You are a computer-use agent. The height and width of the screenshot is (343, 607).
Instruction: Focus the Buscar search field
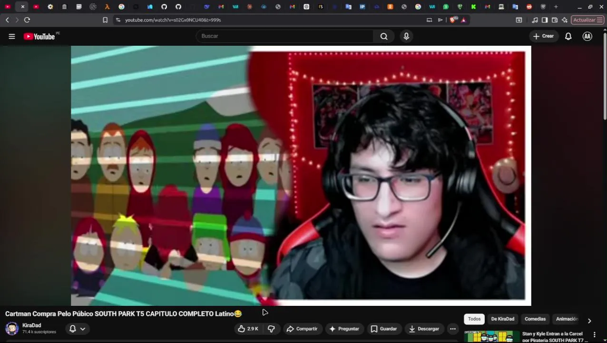point(285,36)
